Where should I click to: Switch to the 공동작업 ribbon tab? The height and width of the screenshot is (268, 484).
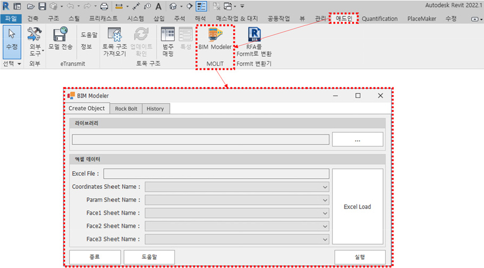pyautogui.click(x=278, y=18)
